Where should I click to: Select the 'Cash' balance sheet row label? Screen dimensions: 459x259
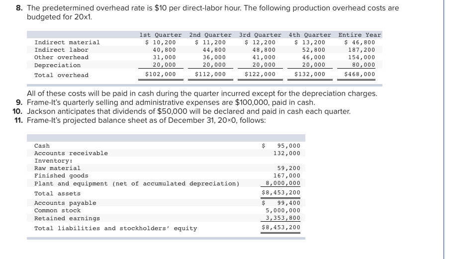(x=42, y=146)
